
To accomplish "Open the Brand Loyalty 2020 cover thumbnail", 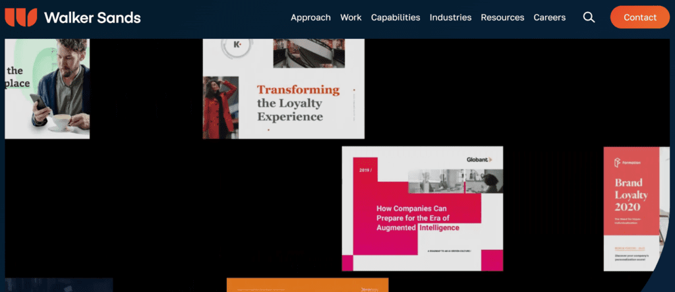I will pyautogui.click(x=636, y=209).
